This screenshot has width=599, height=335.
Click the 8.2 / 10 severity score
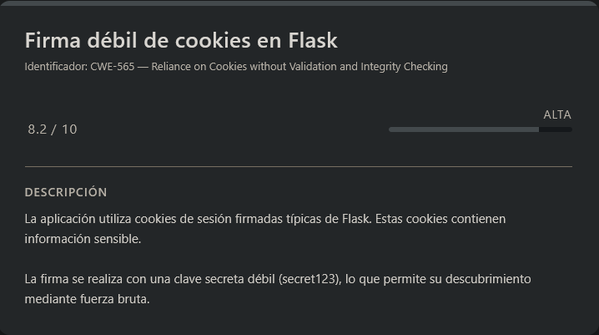[53, 129]
